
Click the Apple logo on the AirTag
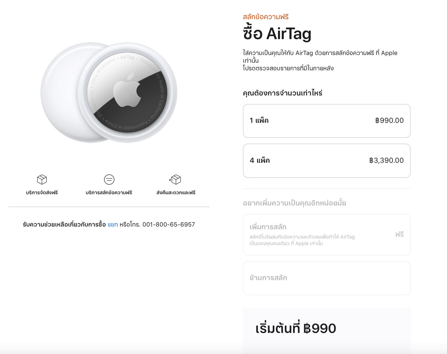127,90
